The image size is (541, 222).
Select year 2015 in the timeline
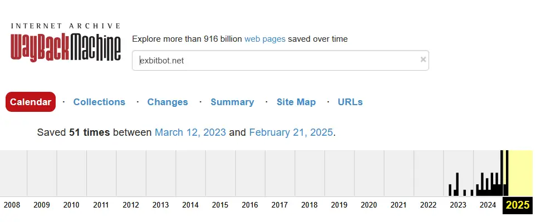(x=220, y=205)
